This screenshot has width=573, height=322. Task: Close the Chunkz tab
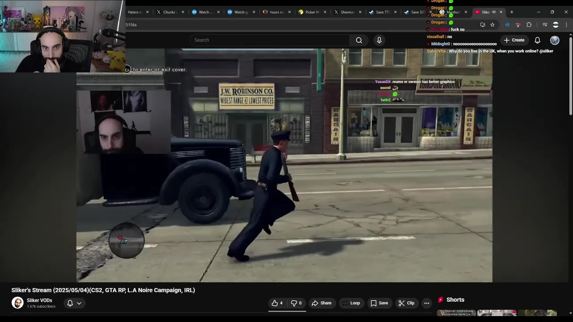[x=183, y=12]
